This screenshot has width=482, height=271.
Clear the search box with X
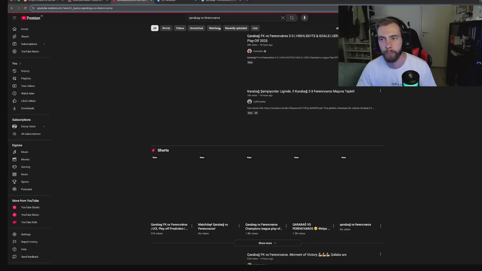[x=283, y=18]
